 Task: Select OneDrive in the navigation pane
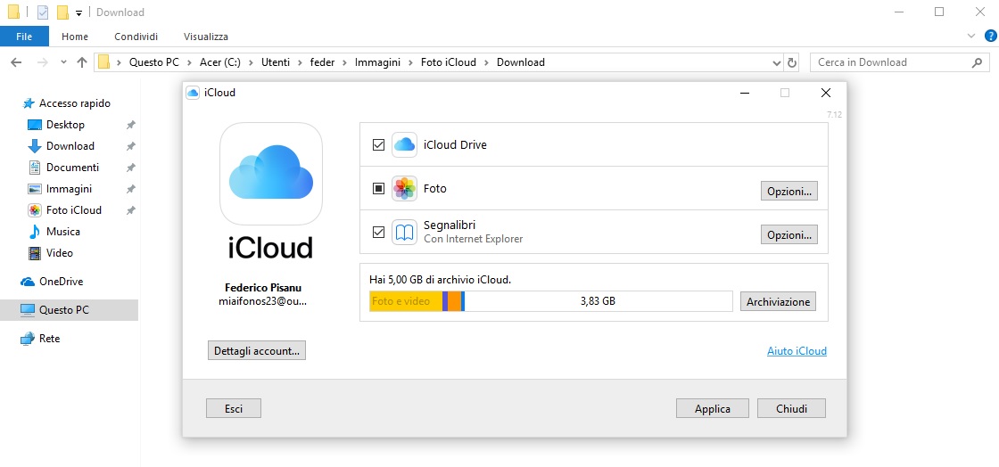[x=61, y=282]
